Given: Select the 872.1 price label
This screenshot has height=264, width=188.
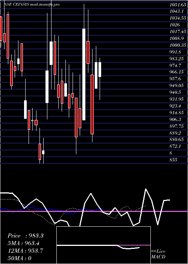Looking at the screenshot, I should tap(175, 146).
